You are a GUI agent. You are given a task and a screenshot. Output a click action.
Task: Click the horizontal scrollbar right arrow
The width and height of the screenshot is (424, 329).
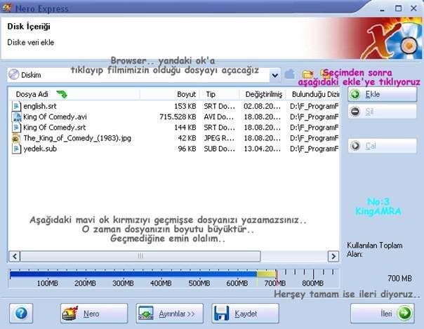[333, 256]
